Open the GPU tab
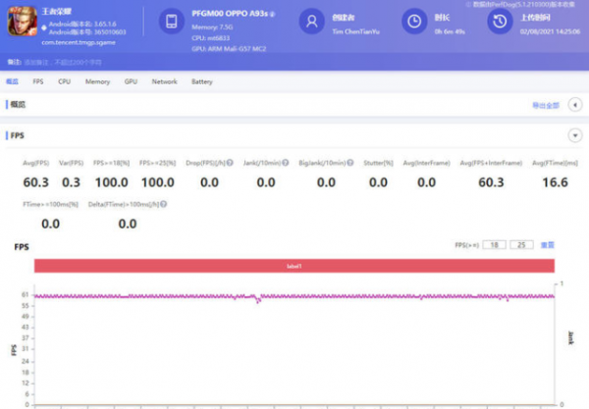Screen dimensions: 589x409 pyautogui.click(x=131, y=81)
